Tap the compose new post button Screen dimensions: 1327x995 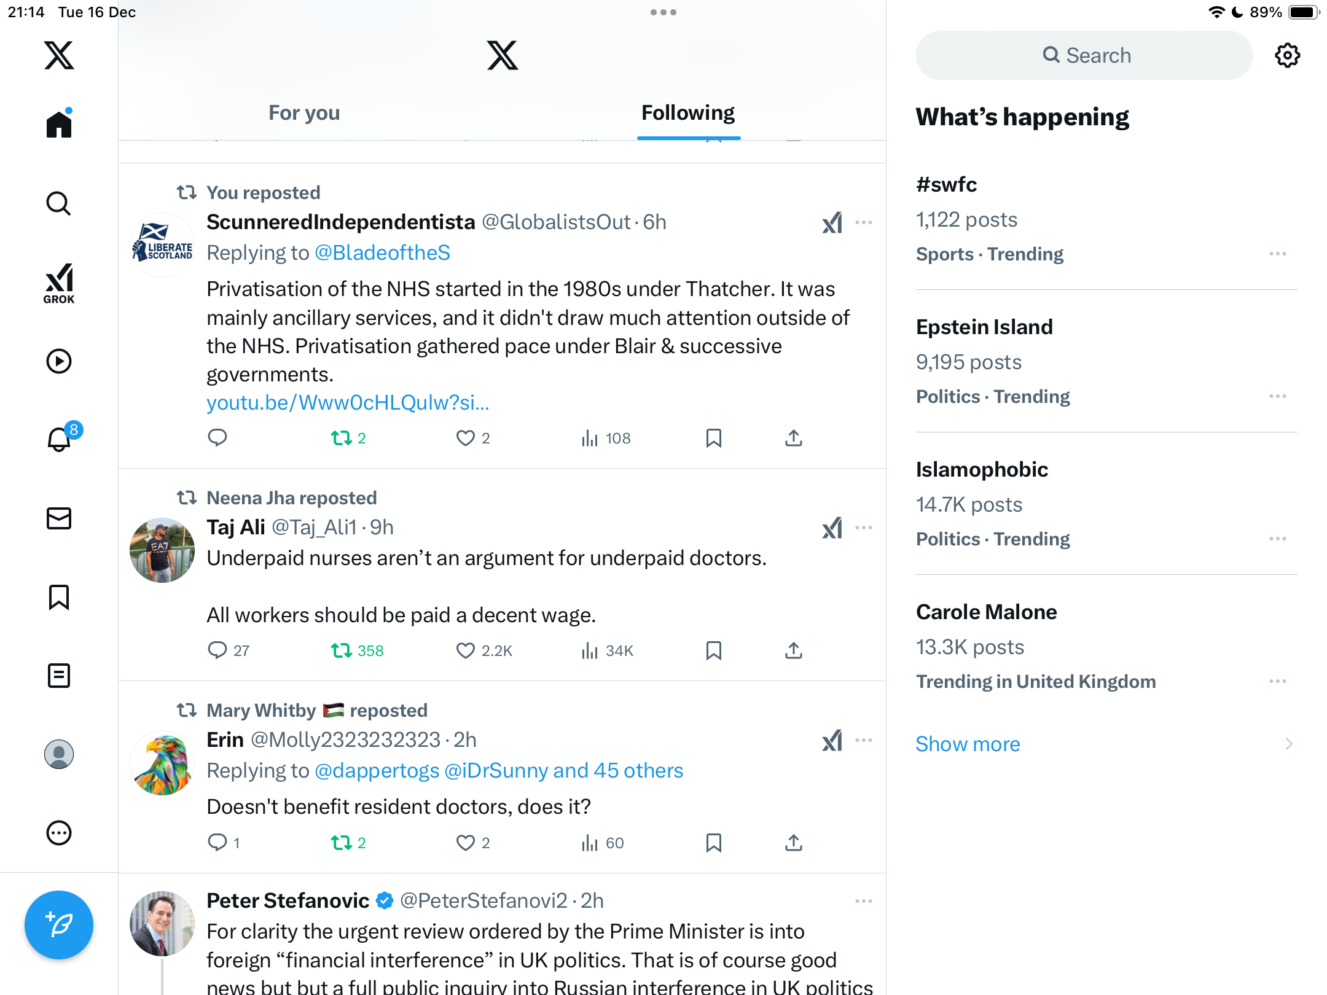[59, 924]
